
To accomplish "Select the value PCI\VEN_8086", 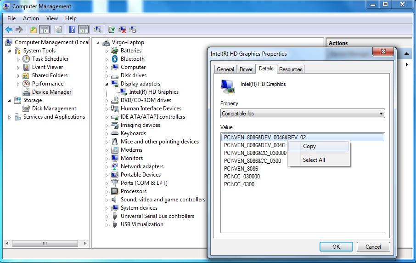I will point(241,169).
